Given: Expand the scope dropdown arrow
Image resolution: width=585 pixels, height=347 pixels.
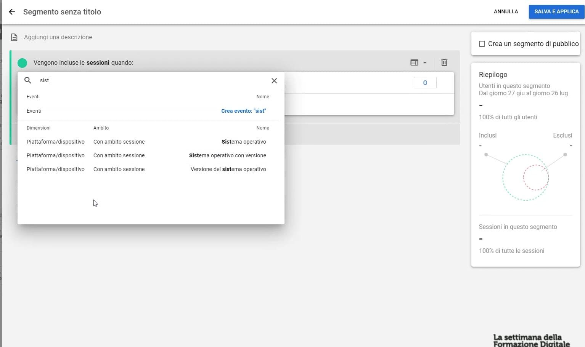Looking at the screenshot, I should [x=425, y=62].
